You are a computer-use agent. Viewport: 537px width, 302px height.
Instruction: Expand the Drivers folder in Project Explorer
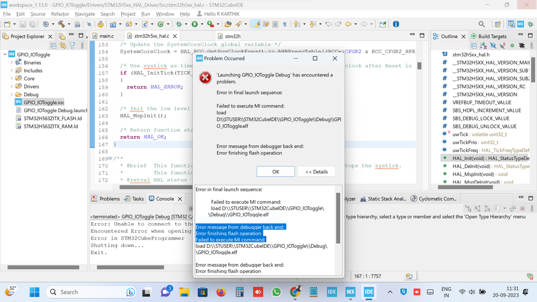(12, 87)
